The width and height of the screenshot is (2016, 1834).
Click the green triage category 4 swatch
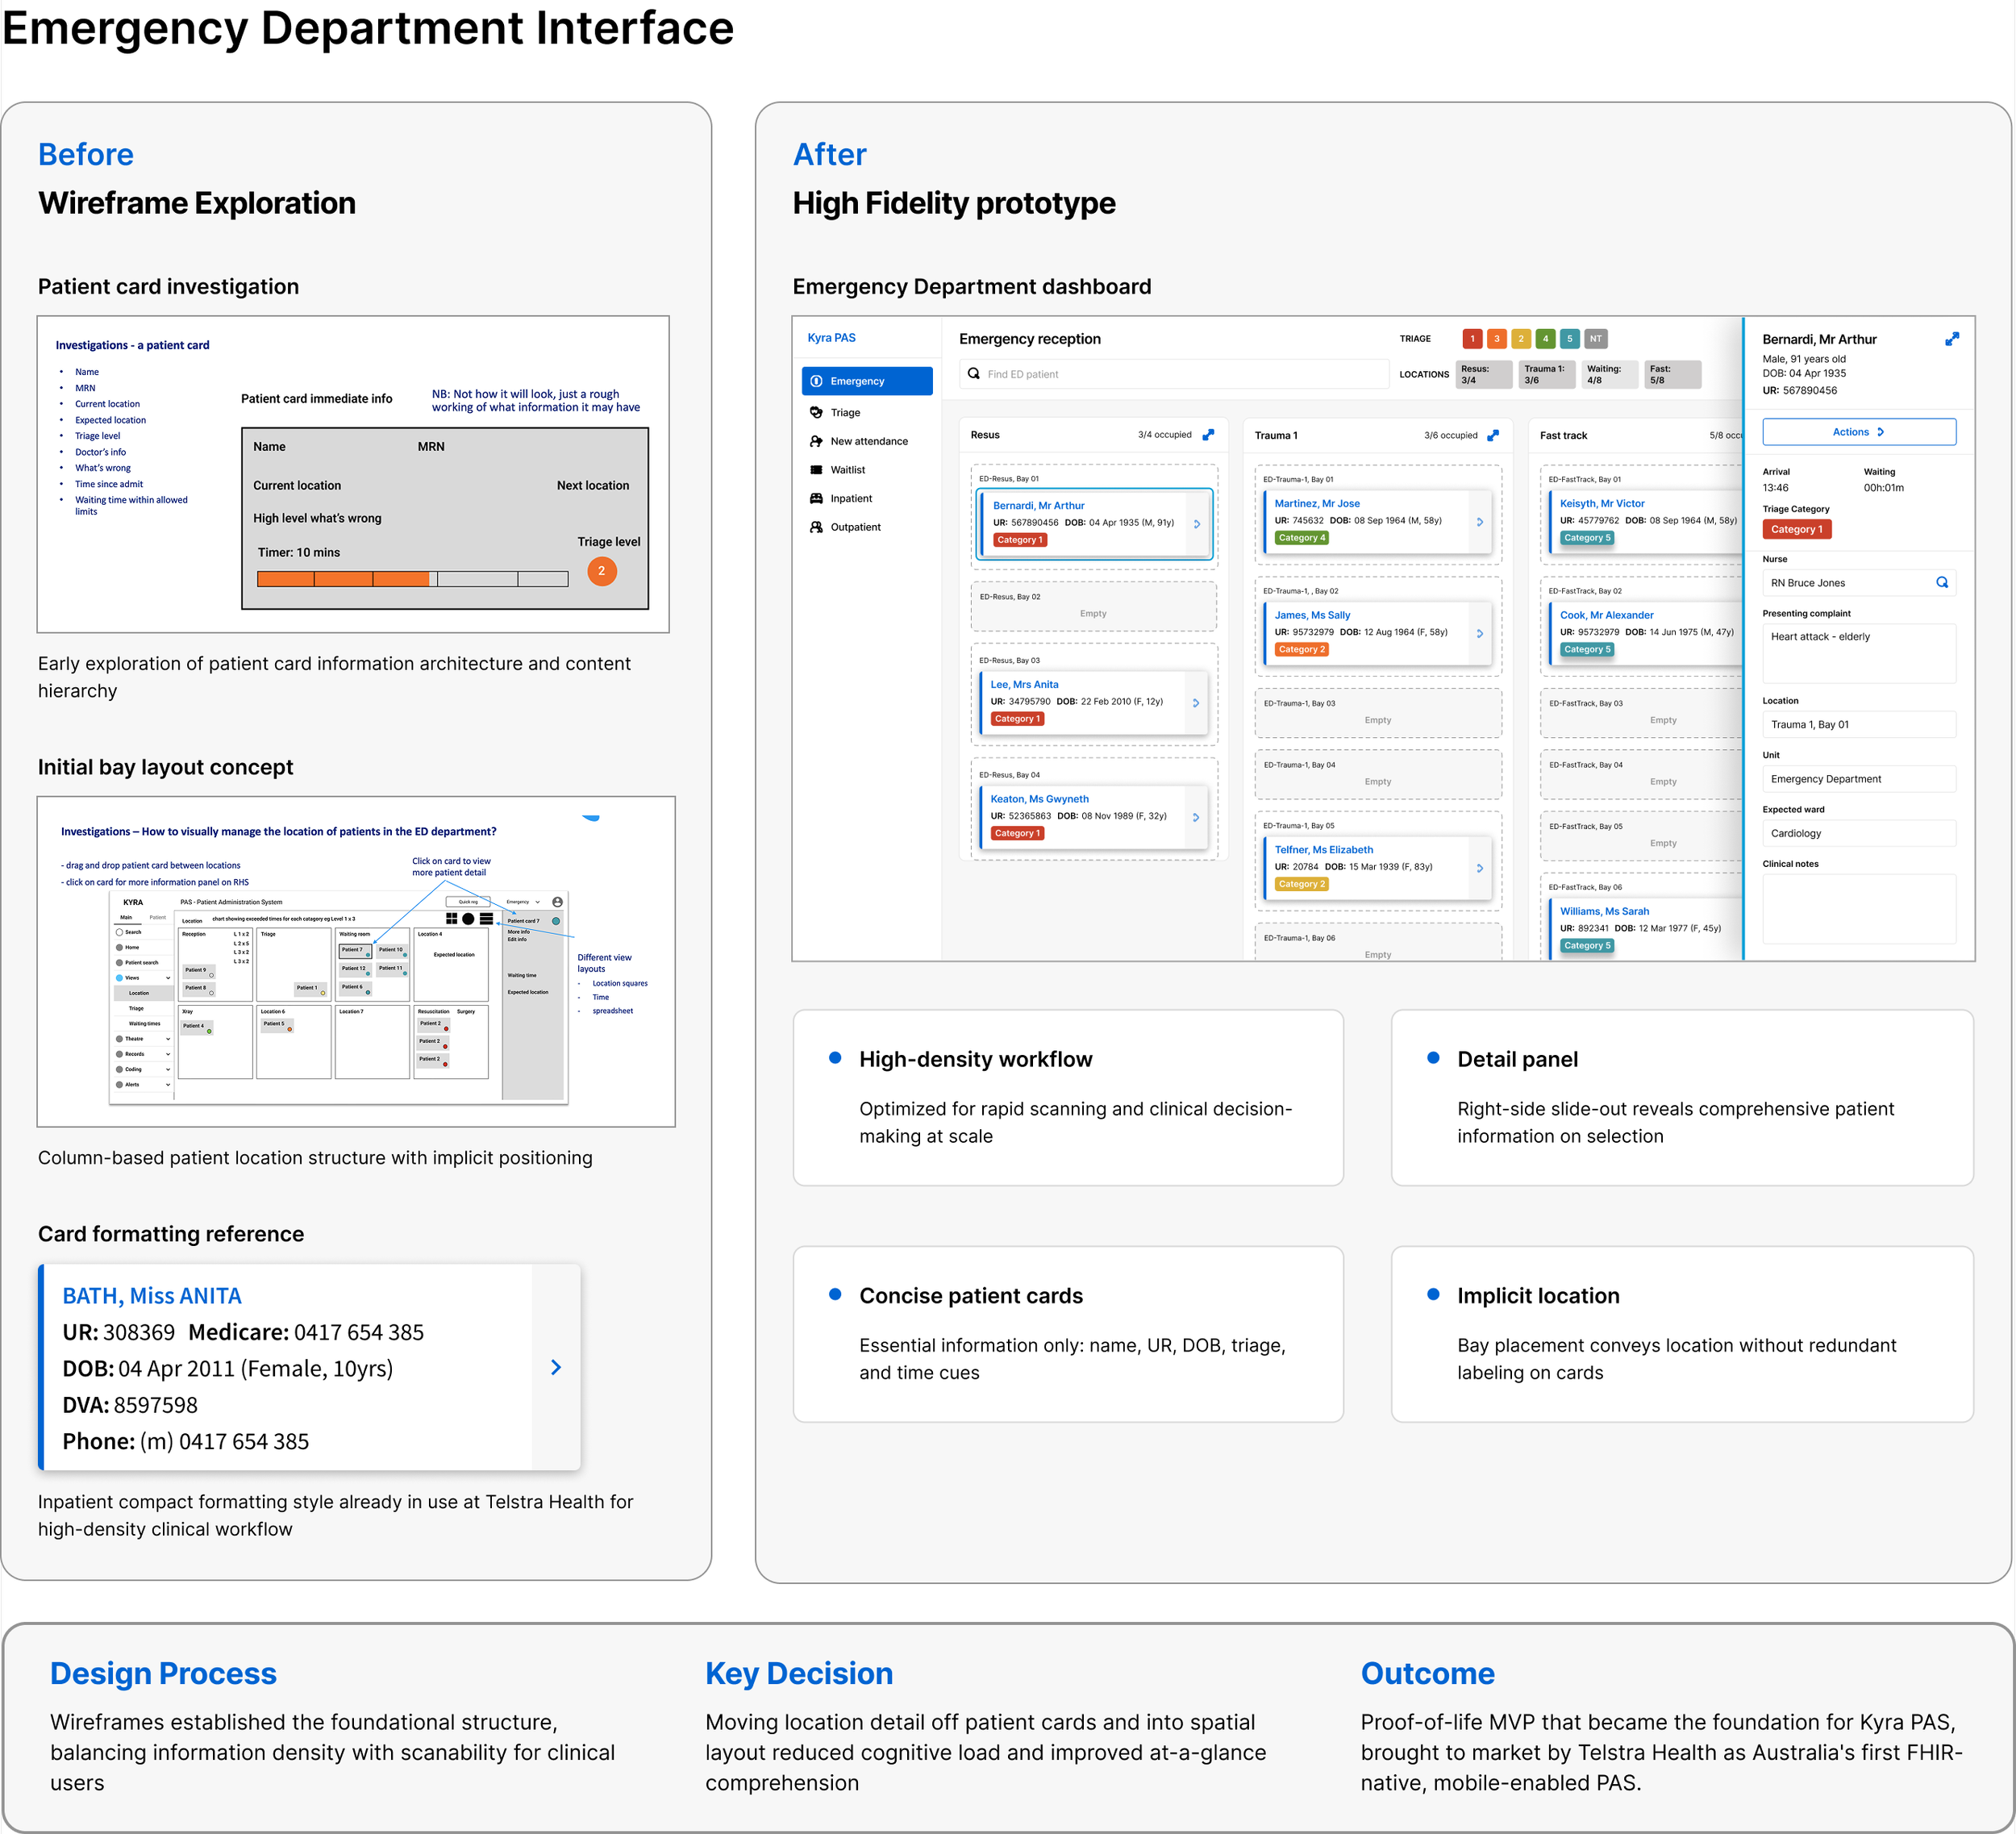tap(1545, 339)
